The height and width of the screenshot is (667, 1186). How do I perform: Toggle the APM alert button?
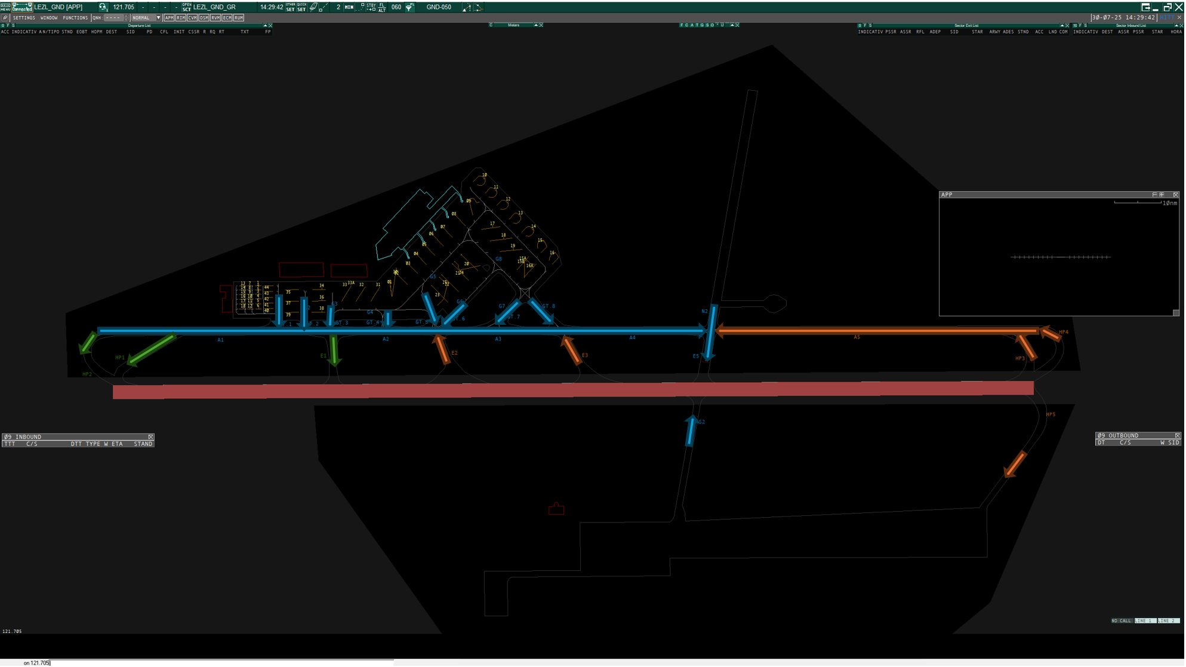click(x=170, y=18)
